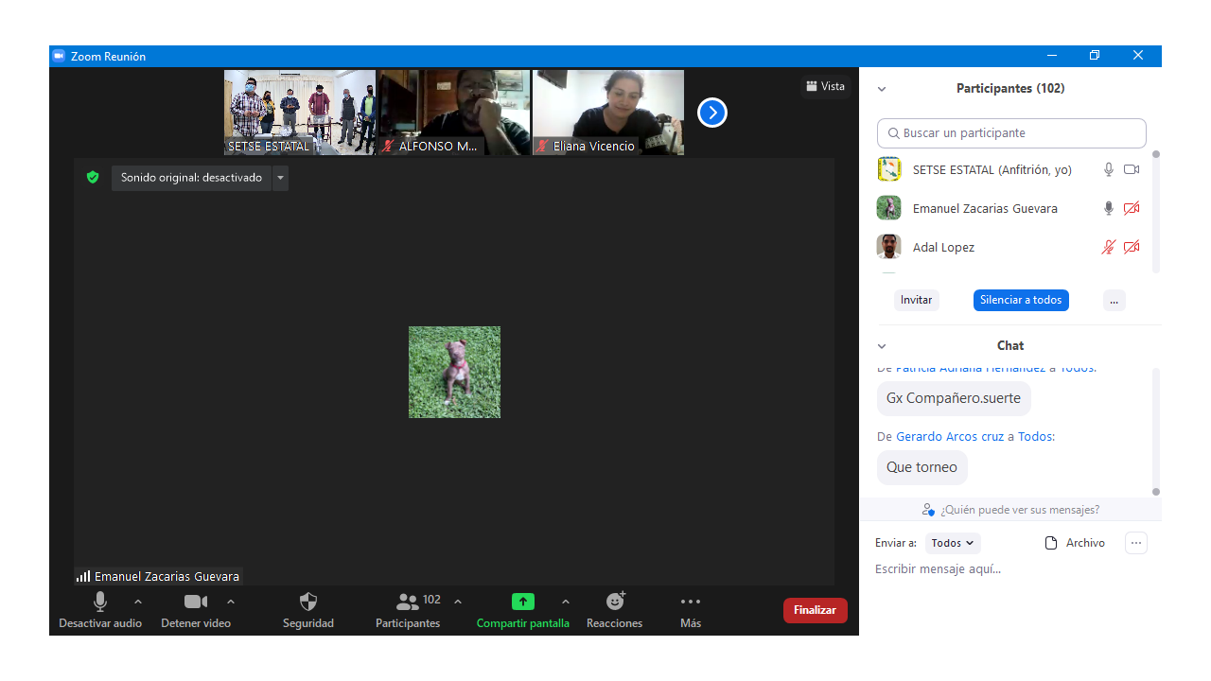Click the participant list scrollbar
The height and width of the screenshot is (681, 1211).
pyautogui.click(x=1156, y=212)
